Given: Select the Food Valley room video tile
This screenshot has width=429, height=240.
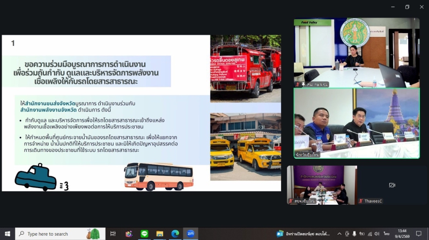Looking at the screenshot, I should point(357,52).
